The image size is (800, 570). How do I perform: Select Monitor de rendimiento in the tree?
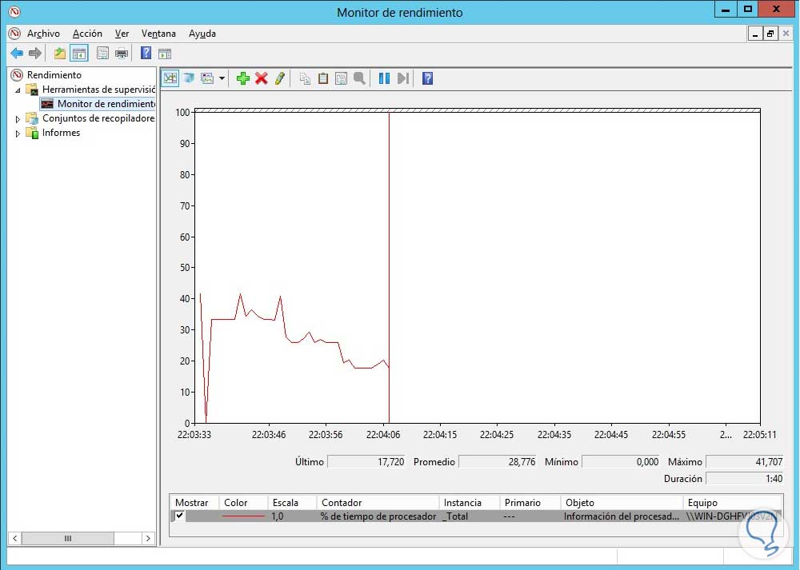[106, 103]
